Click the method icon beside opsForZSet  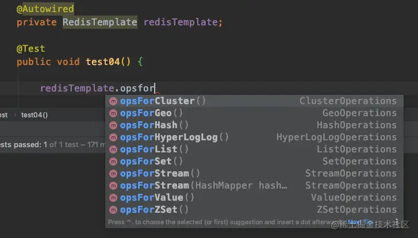[x=113, y=210]
